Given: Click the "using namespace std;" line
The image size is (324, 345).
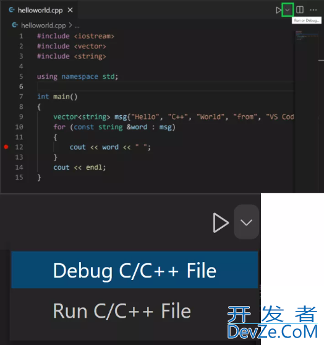Looking at the screenshot, I should pos(77,77).
